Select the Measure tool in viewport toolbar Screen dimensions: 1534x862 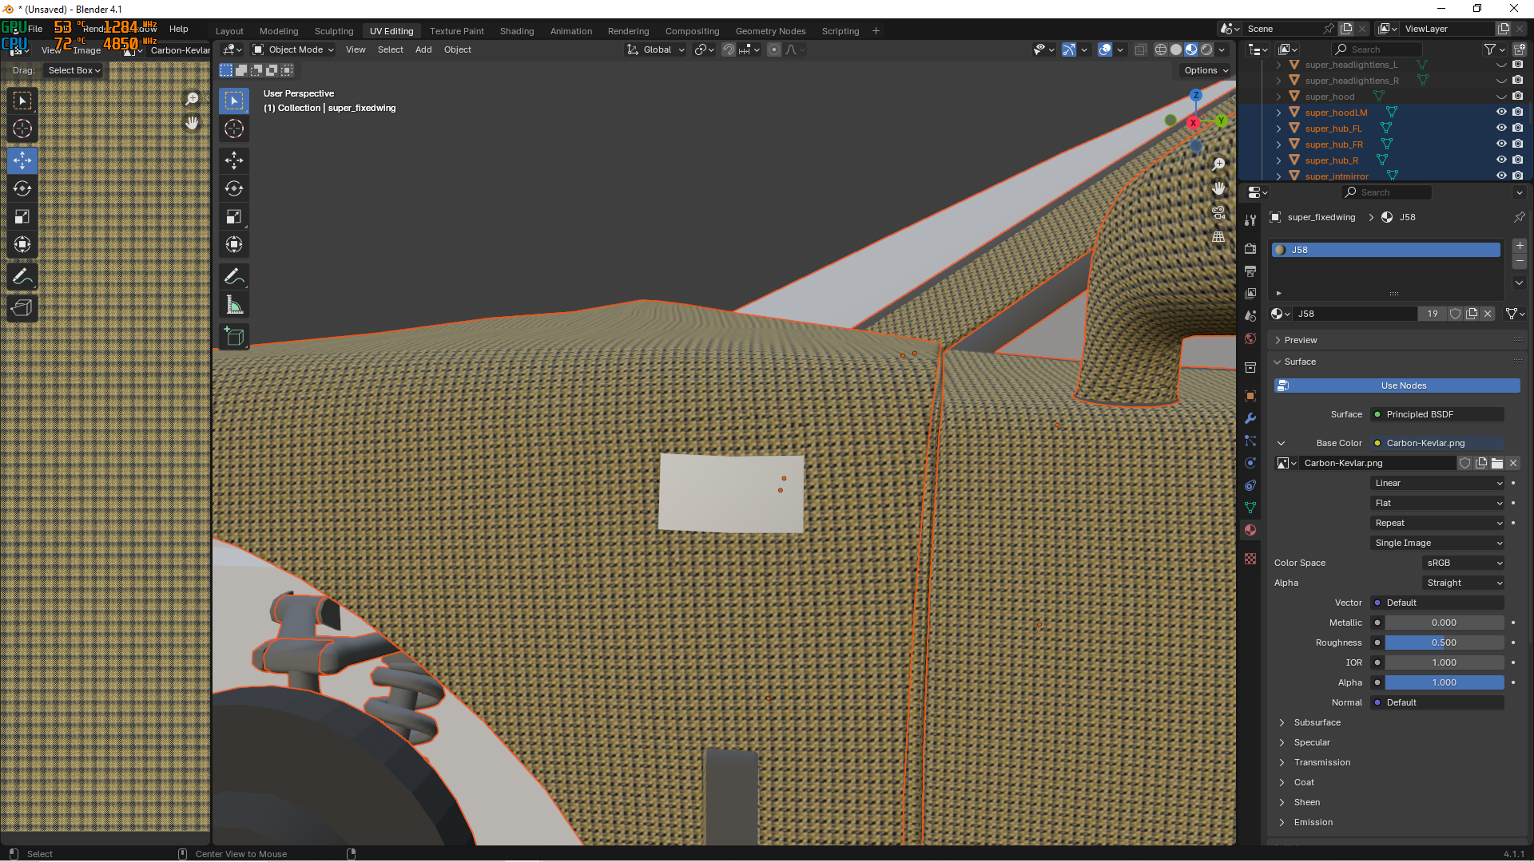(234, 305)
